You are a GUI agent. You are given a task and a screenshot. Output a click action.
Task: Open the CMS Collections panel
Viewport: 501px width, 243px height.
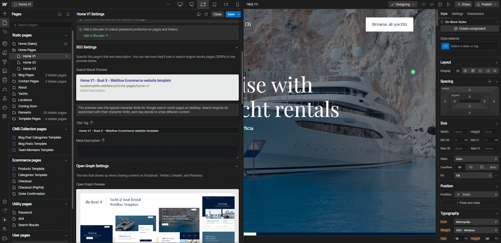(x=5, y=80)
